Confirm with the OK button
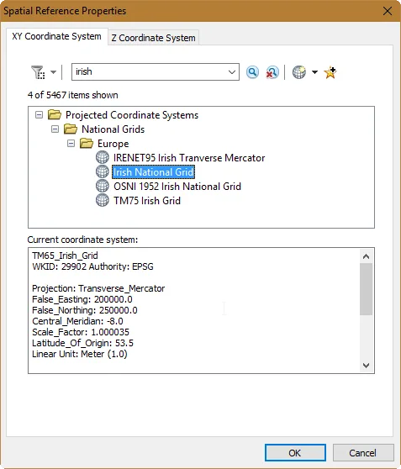Screen dimensions: 401x469 click(x=295, y=453)
